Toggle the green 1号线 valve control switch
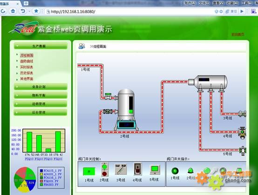 pos(89,172)
